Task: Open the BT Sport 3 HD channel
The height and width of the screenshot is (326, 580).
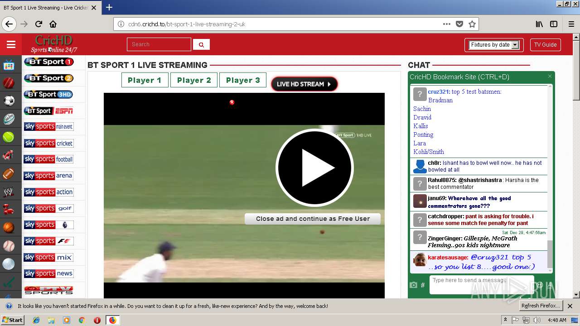Action: coord(48,94)
